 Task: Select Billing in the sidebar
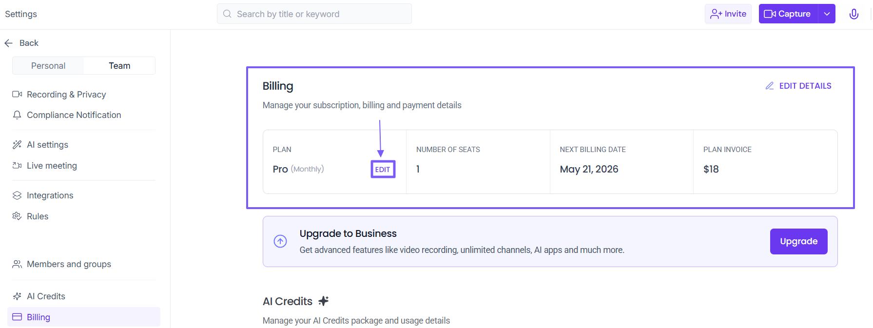[84, 317]
